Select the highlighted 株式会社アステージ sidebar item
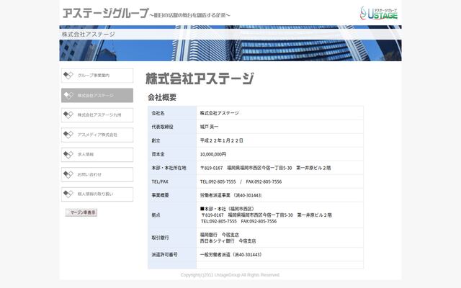 pos(97,96)
